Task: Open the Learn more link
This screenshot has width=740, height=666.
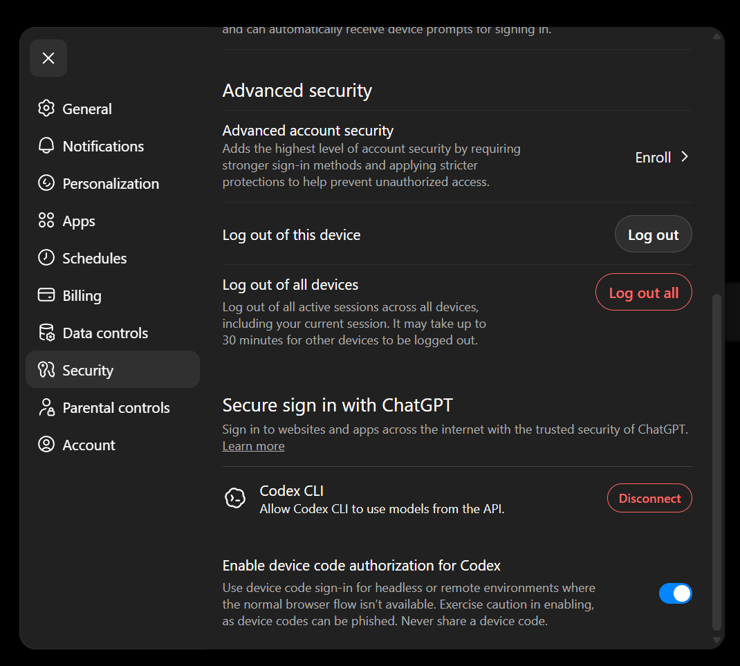Action: pos(253,446)
